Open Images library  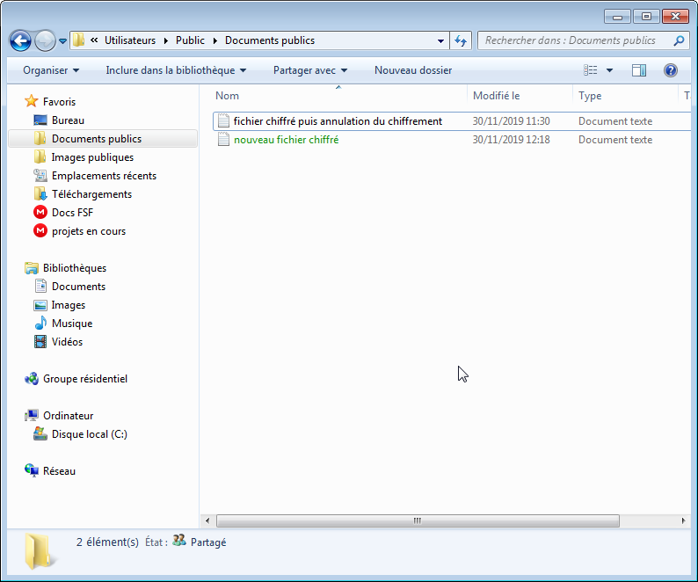(x=68, y=305)
